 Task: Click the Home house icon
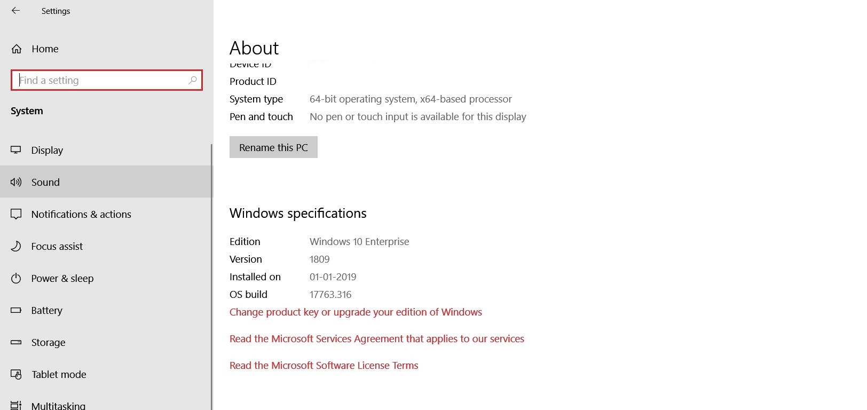pyautogui.click(x=17, y=49)
